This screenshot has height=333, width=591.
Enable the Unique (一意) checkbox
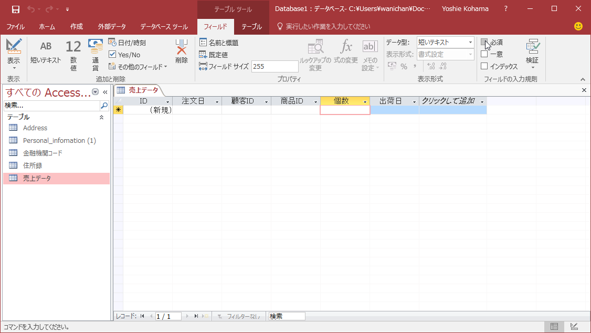484,54
